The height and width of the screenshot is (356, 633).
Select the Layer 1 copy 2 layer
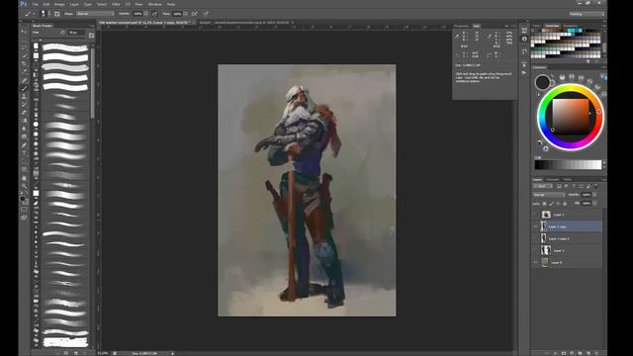tap(568, 239)
